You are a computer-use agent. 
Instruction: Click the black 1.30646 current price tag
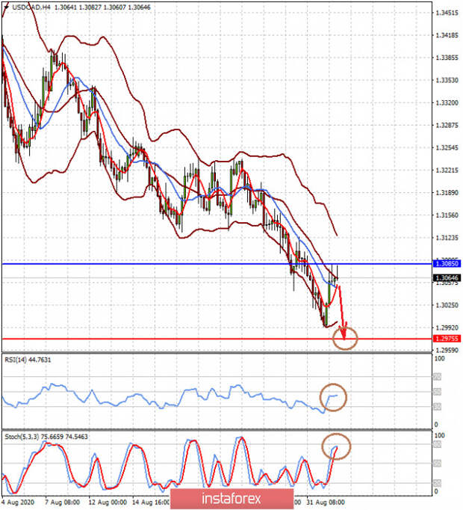tap(447, 278)
